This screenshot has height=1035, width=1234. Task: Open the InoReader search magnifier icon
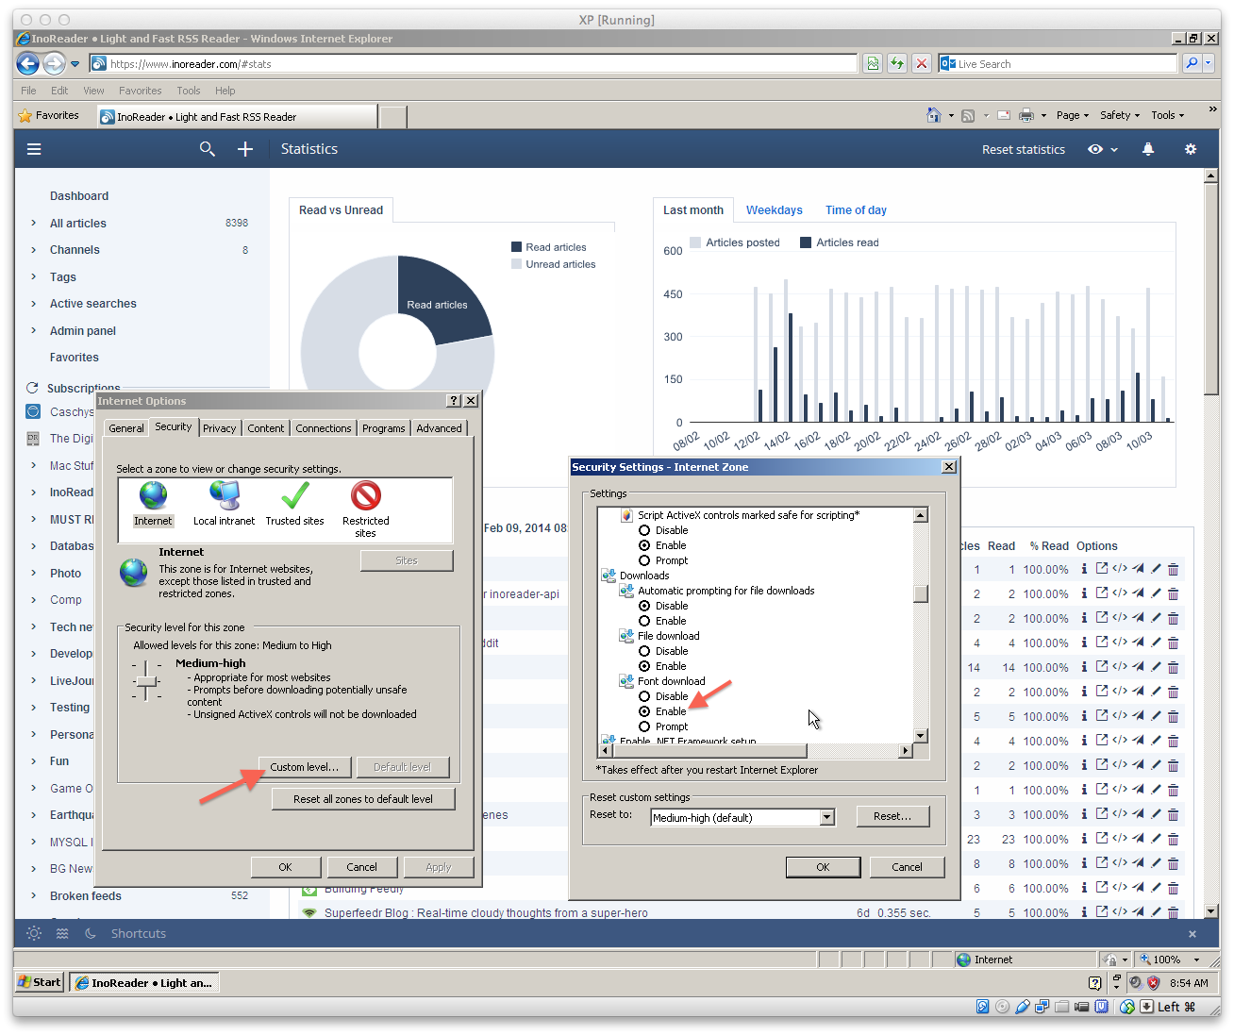point(208,149)
